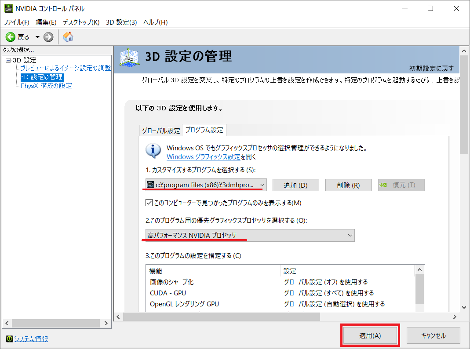Click the キャンセル button
The width and height of the screenshot is (470, 349).
click(434, 335)
